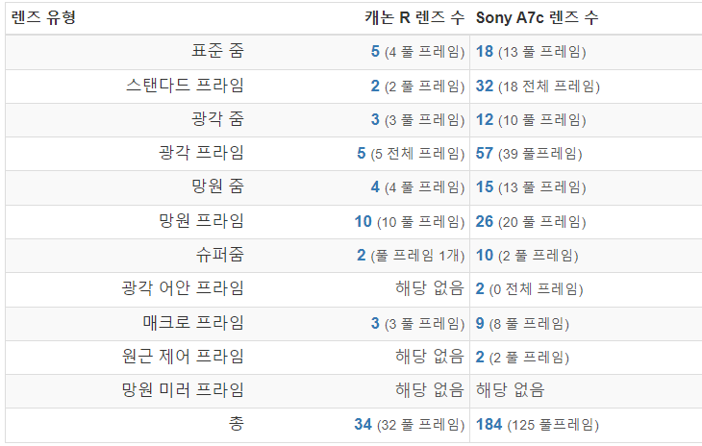Open Sony 광각 줌 count link '12'
The width and height of the screenshot is (702, 446).
[x=485, y=120]
